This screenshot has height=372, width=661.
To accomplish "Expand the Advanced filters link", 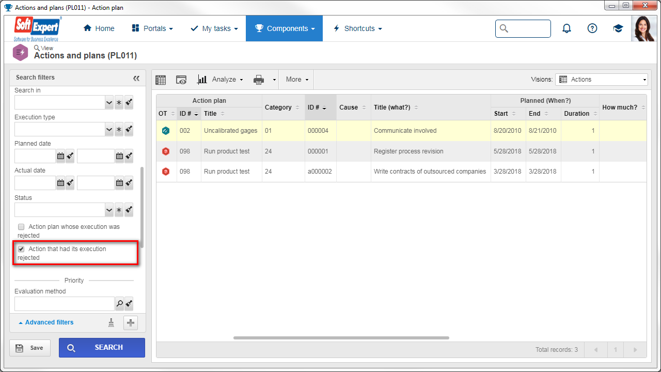I will tap(46, 322).
